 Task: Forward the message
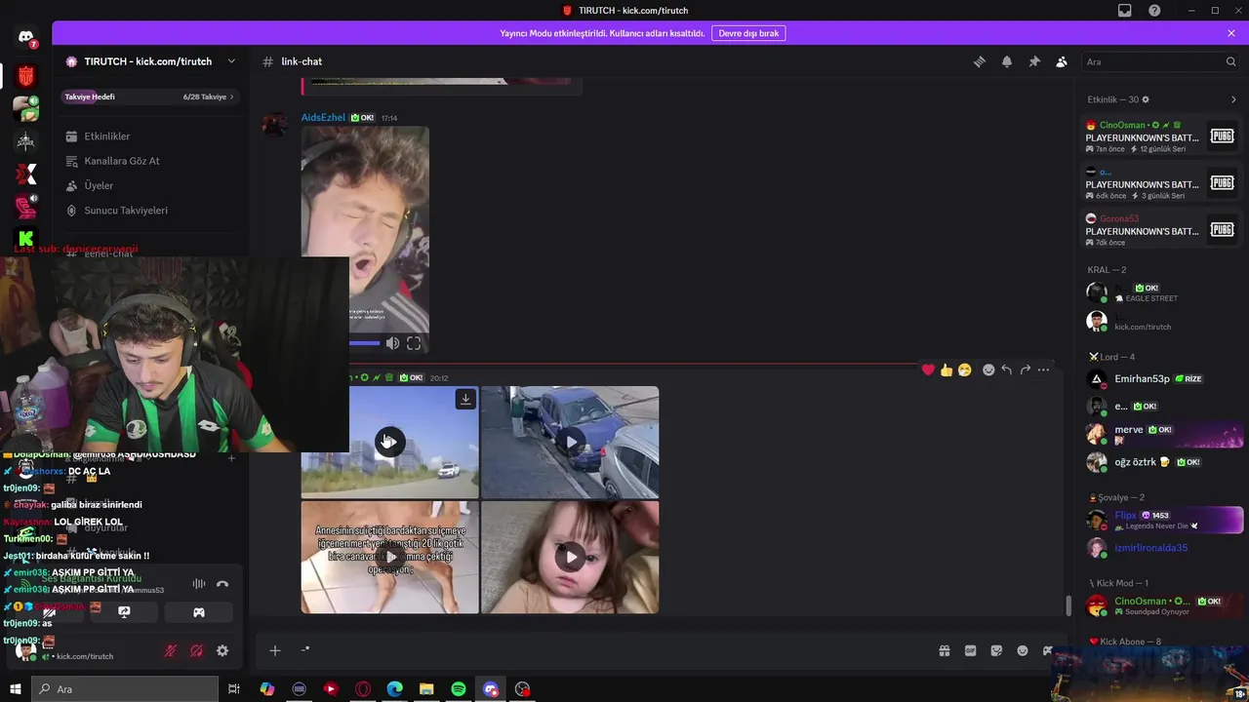[1026, 370]
